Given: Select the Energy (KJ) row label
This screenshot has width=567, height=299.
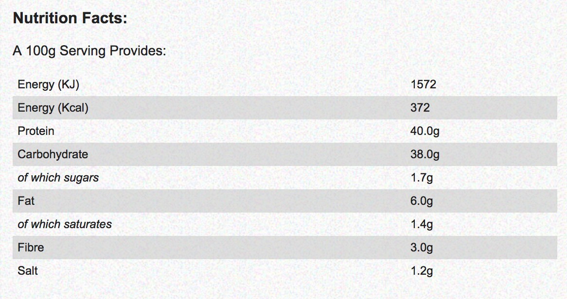Looking at the screenshot, I should pyautogui.click(x=48, y=84).
